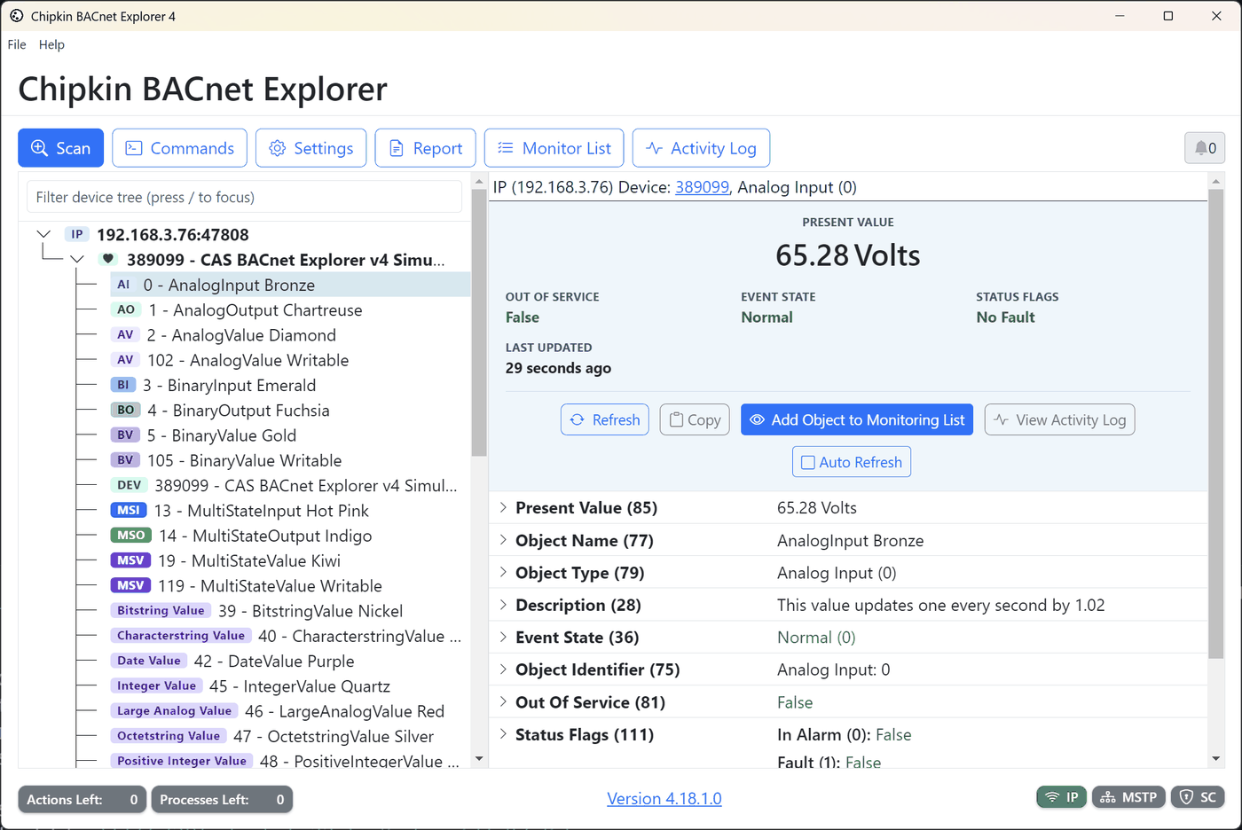This screenshot has height=830, width=1242.
Task: Click the AO badge of AnalogOutput Chartreuse
Action: (x=126, y=309)
